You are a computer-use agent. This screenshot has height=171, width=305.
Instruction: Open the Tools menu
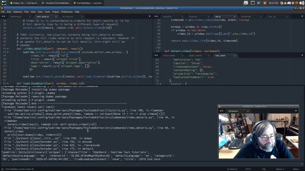point(47,12)
